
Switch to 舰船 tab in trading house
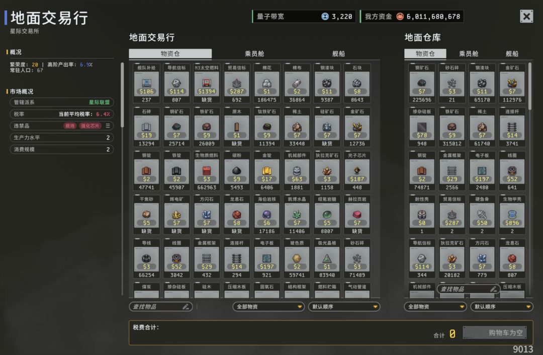pos(338,54)
